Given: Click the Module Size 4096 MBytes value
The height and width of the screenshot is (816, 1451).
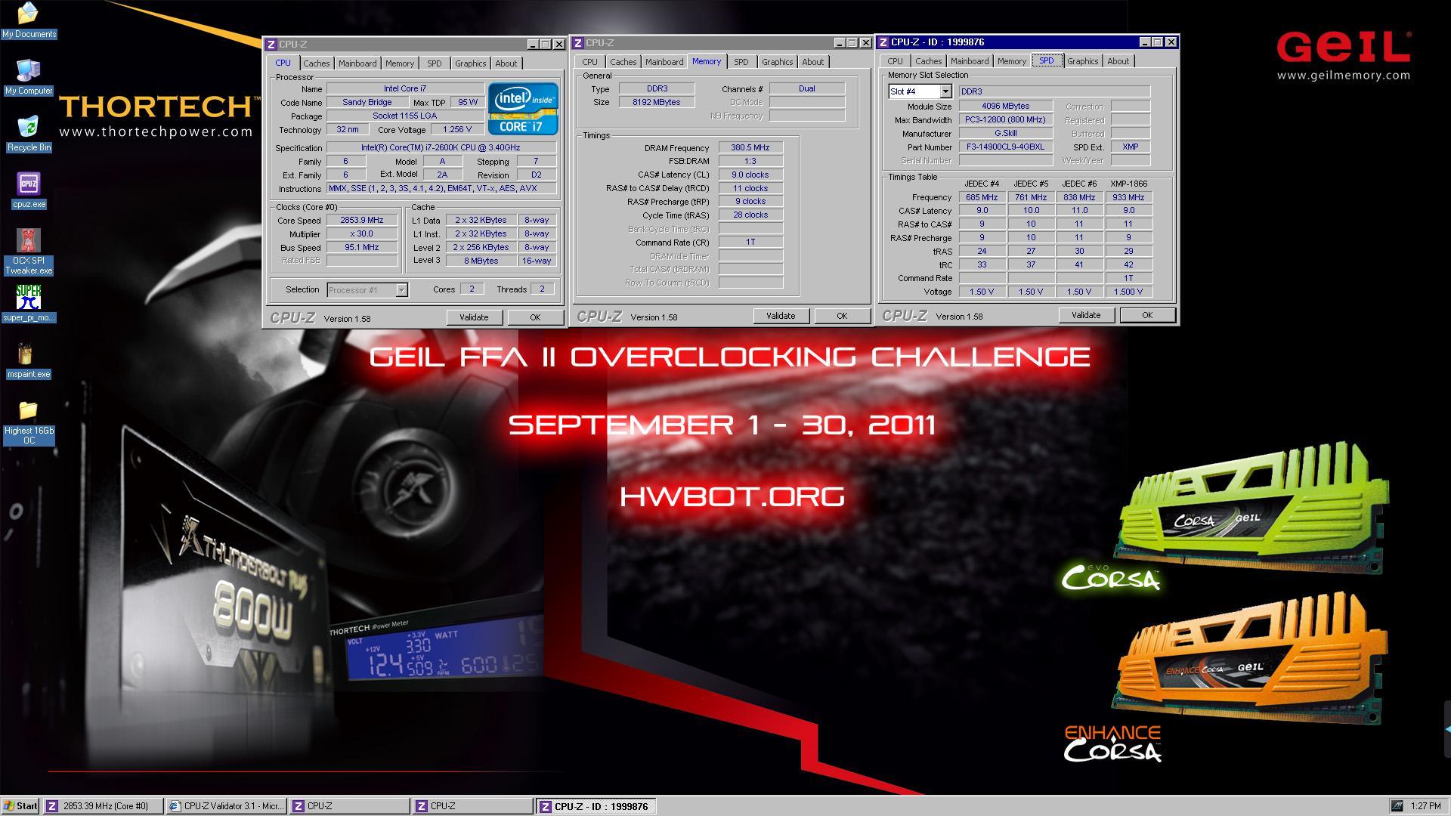Looking at the screenshot, I should click(1006, 106).
